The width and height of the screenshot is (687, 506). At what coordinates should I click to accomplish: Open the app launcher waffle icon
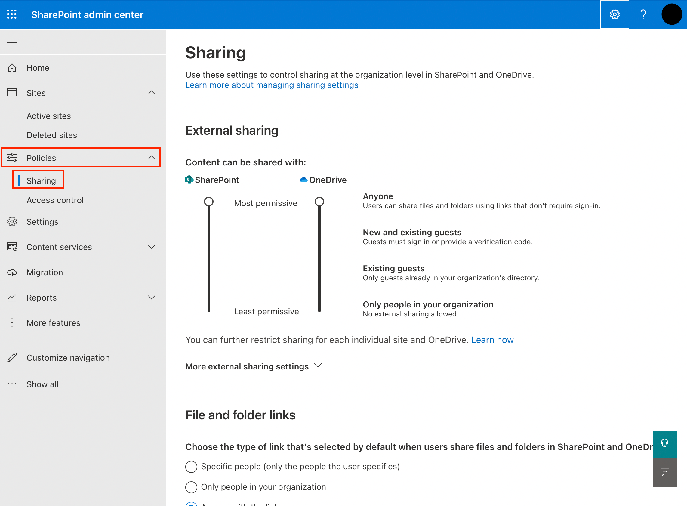point(12,14)
